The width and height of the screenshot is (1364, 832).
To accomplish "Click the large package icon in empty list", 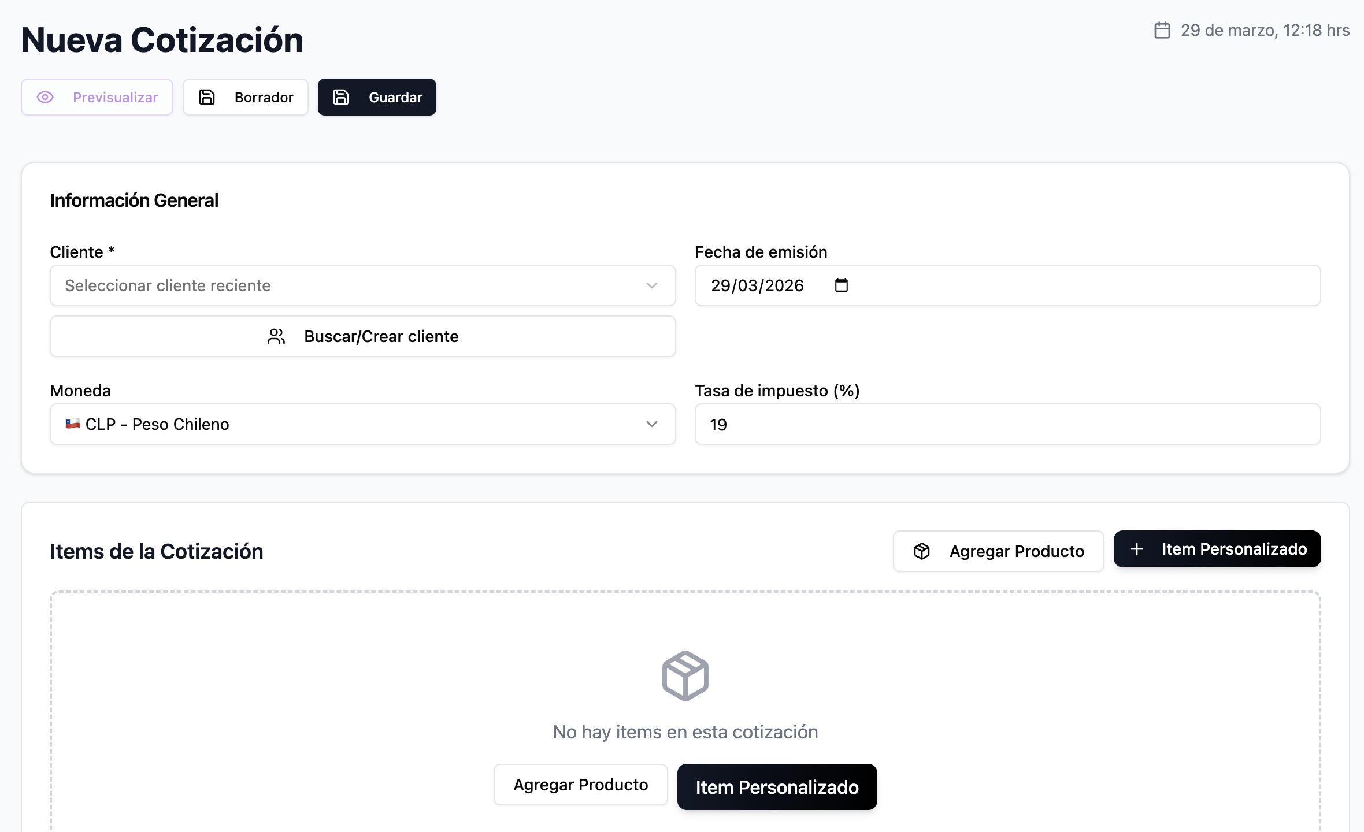I will (685, 675).
